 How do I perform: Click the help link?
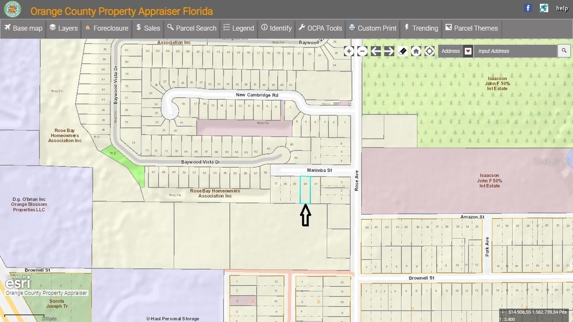pos(562,8)
